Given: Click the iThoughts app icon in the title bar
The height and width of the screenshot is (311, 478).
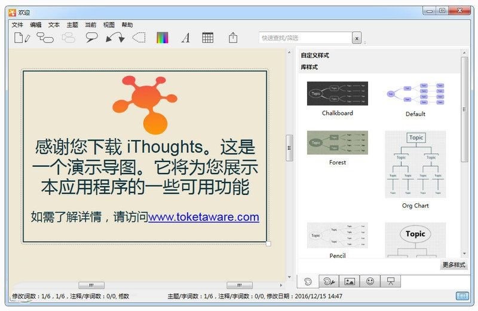Looking at the screenshot, I should click(x=12, y=13).
